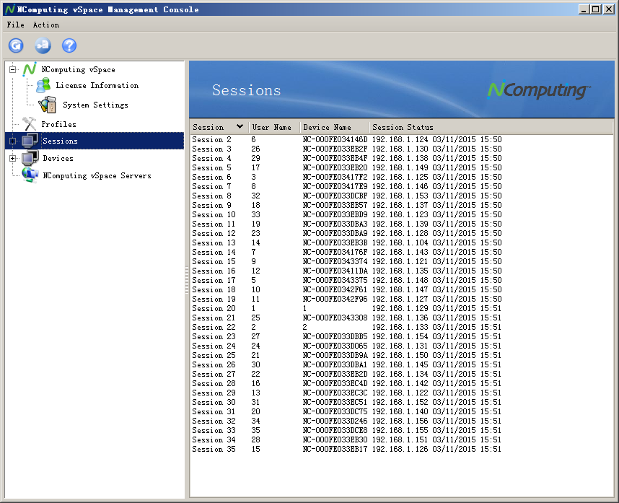The width and height of the screenshot is (619, 503).
Task: Click the green NComputing vSpace root icon
Action: click(29, 69)
